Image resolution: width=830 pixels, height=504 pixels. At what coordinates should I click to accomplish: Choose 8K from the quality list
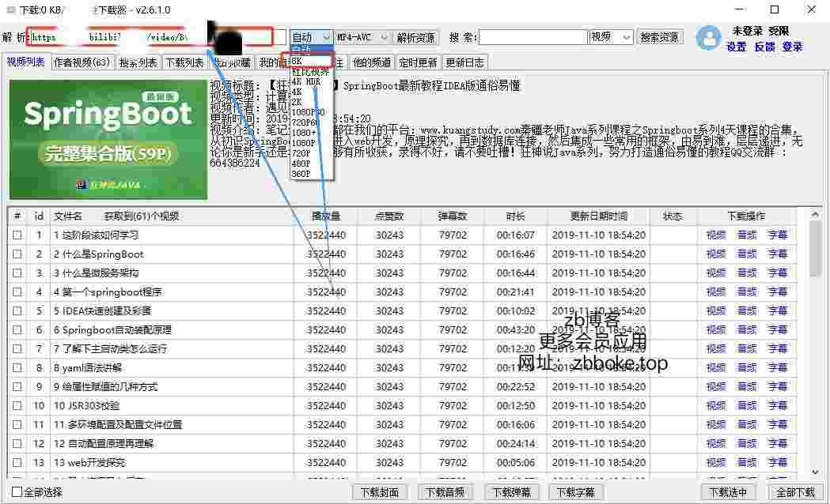(x=311, y=61)
